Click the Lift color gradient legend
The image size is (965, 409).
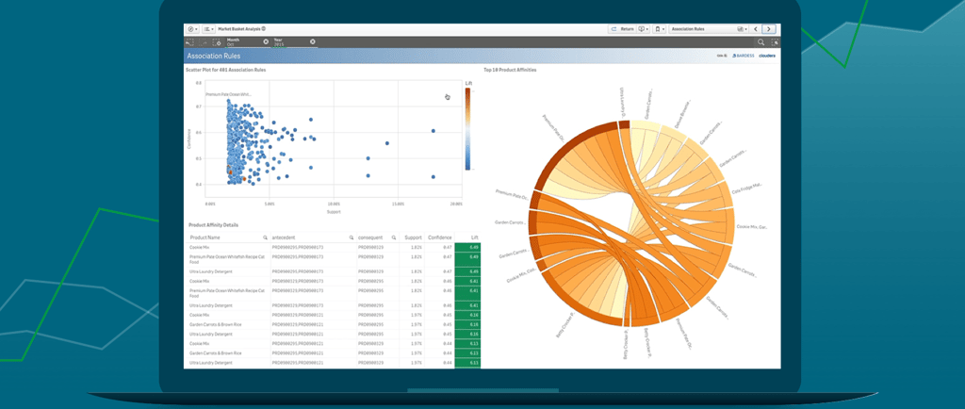pos(467,128)
